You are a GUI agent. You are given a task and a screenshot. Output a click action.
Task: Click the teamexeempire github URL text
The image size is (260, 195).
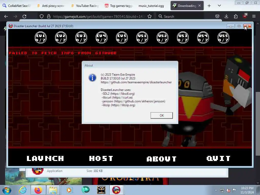tap(136, 82)
